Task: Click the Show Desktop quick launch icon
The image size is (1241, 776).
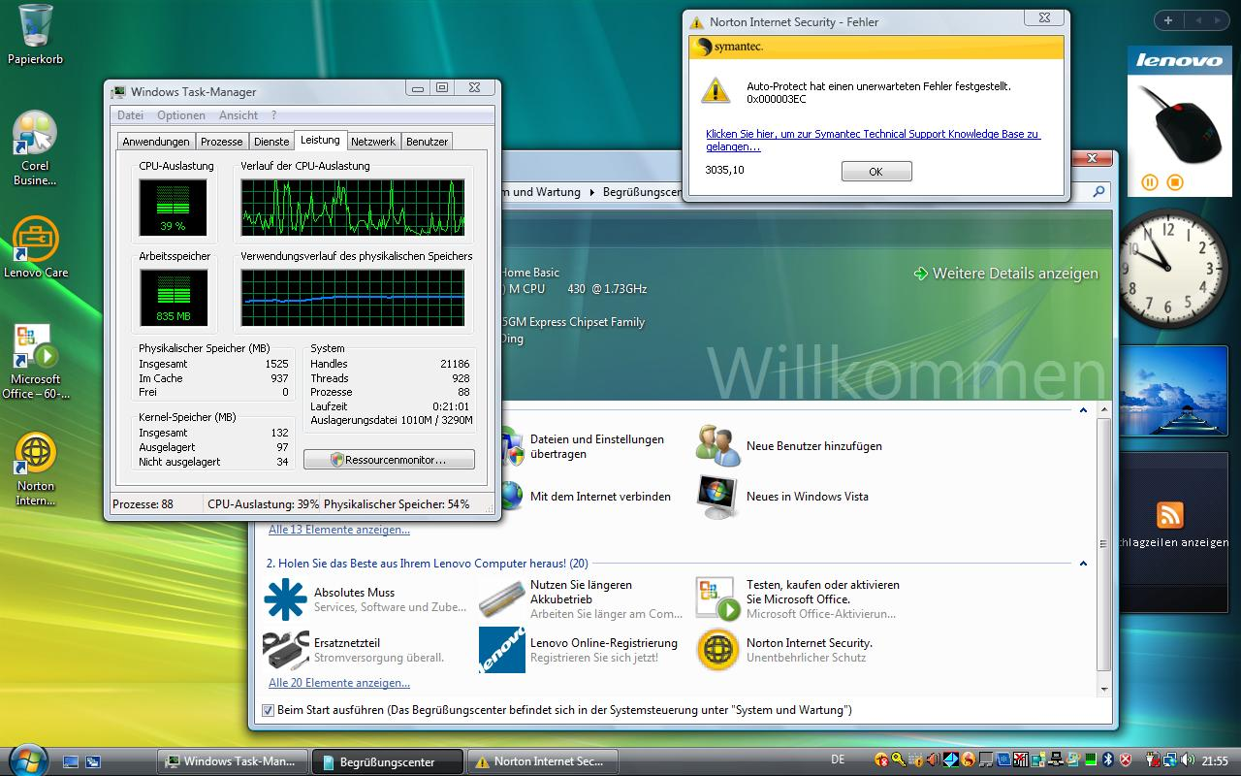Action: (x=72, y=761)
